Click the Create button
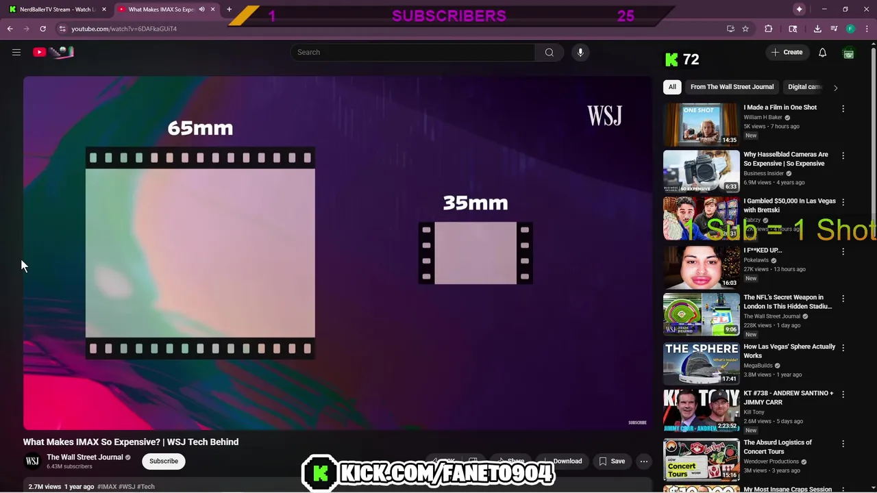The width and height of the screenshot is (877, 493). point(787,52)
